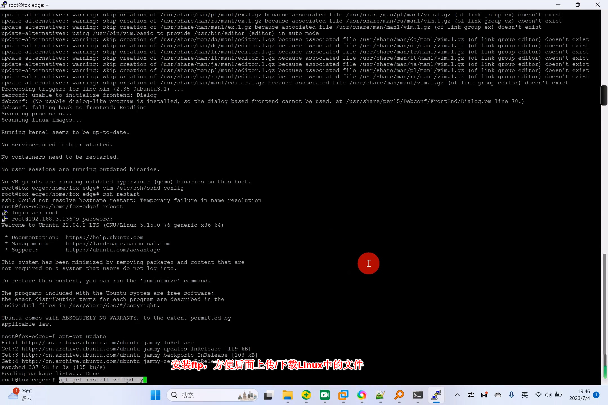
Task: Click the 'unminimize' command mention line
Action: (x=106, y=281)
